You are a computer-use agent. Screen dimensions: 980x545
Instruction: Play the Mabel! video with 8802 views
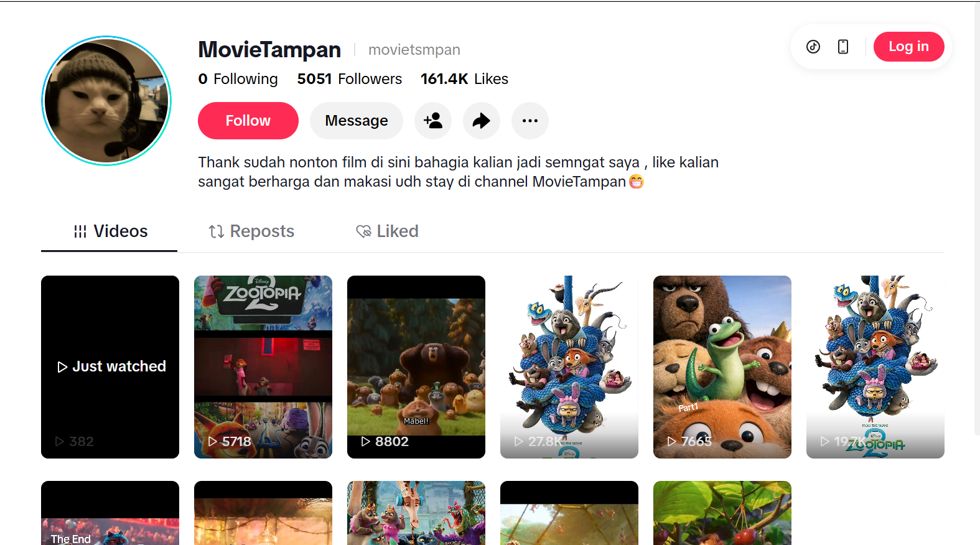tap(416, 367)
